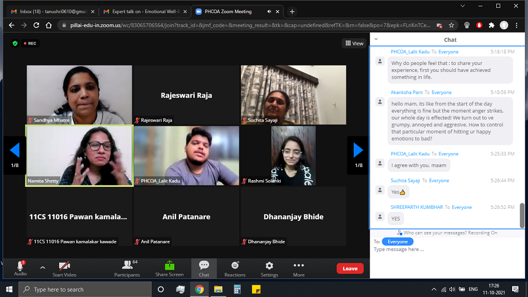Bookmark this page with the star icon

[x=451, y=25]
